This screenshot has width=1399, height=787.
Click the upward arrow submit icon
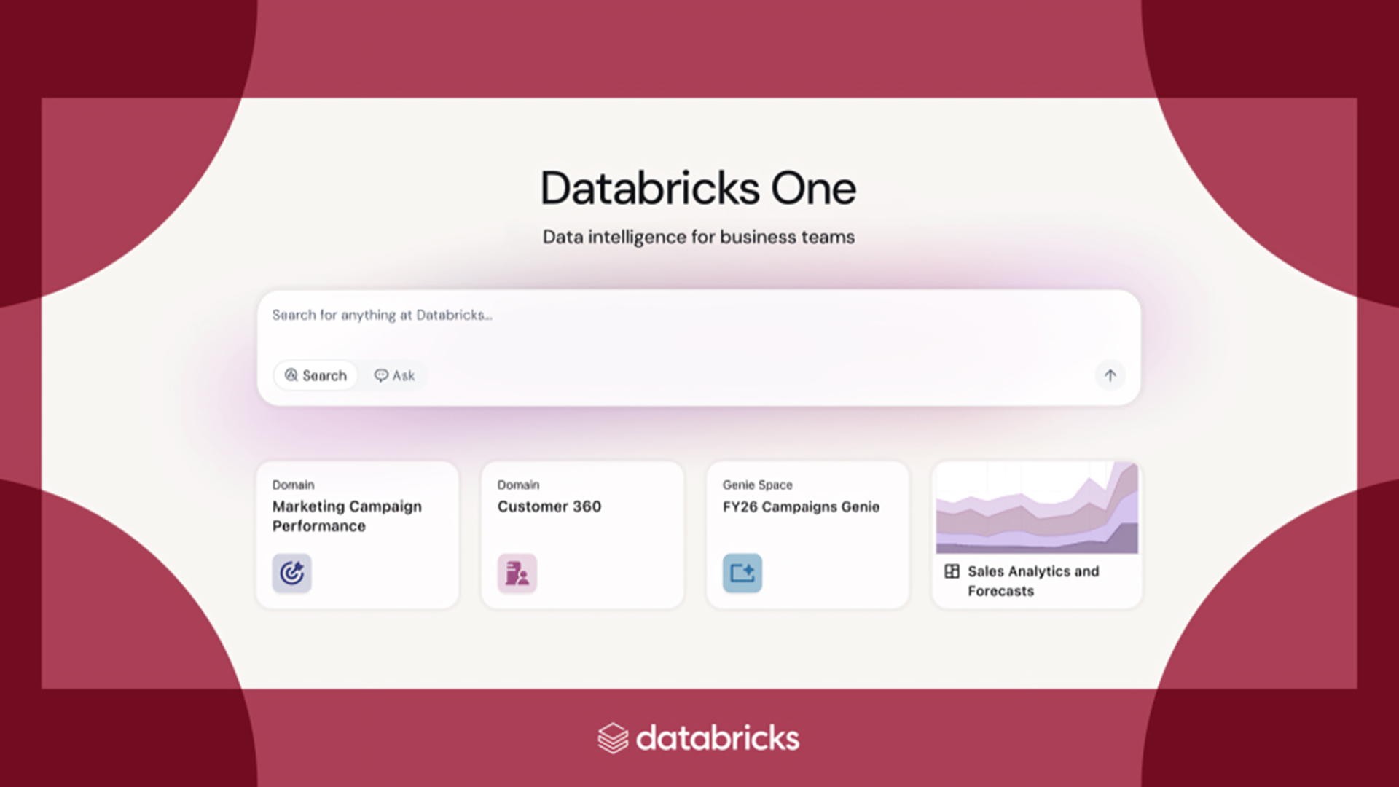click(1110, 375)
